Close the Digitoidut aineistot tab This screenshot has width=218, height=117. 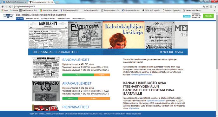[x=52, y=2]
